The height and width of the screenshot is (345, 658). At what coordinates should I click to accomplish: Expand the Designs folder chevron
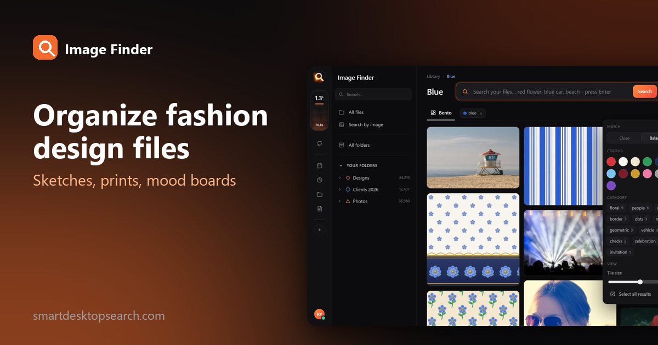(x=340, y=178)
